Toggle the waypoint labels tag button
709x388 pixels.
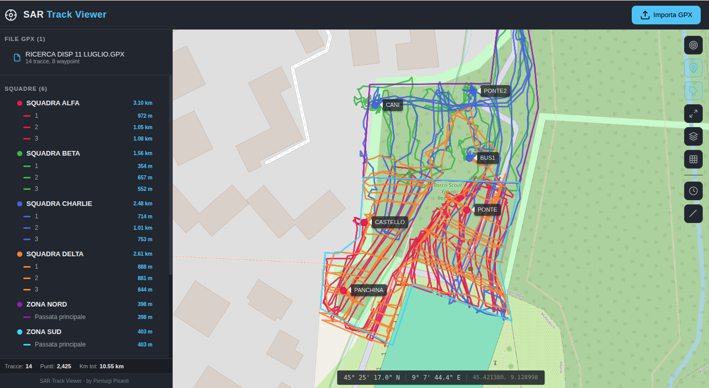pyautogui.click(x=693, y=91)
